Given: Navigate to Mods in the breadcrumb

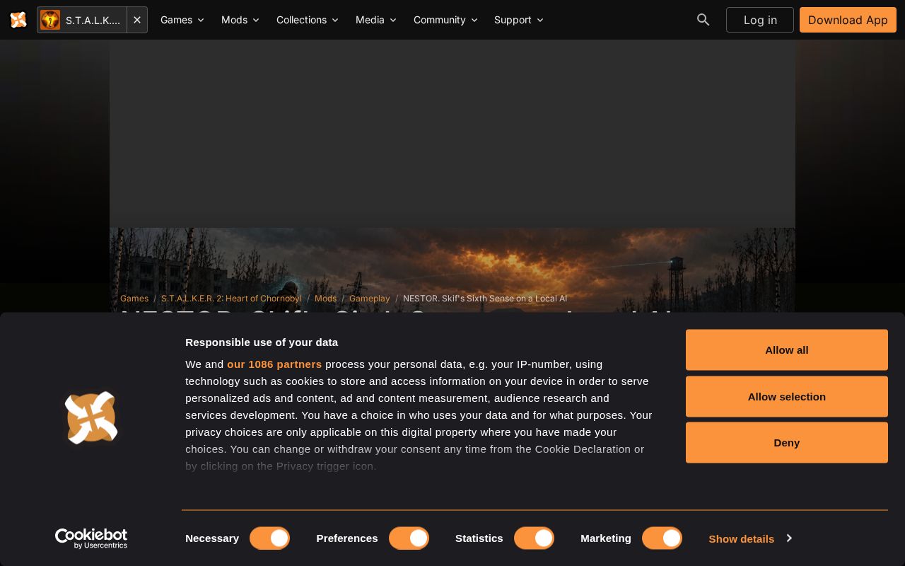Looking at the screenshot, I should click(x=325, y=299).
